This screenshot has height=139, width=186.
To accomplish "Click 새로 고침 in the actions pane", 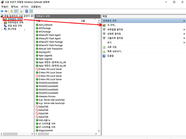I will tap(112, 47).
